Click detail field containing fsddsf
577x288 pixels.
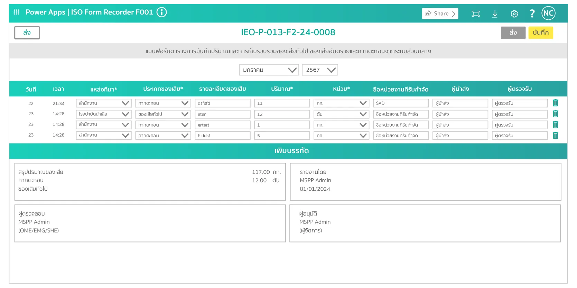coord(223,136)
